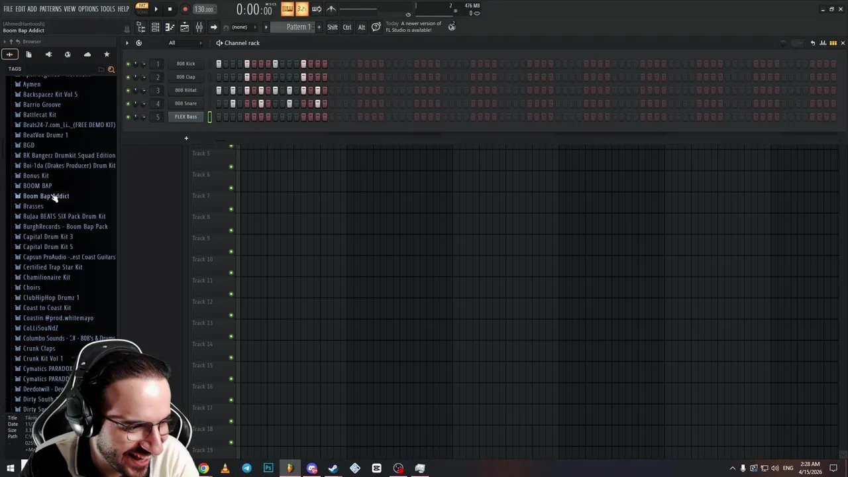848x477 pixels.
Task: Mute the 808 HiHat channel
Action: pos(128,90)
